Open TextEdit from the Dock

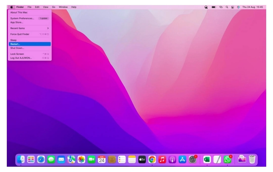(x=217, y=159)
